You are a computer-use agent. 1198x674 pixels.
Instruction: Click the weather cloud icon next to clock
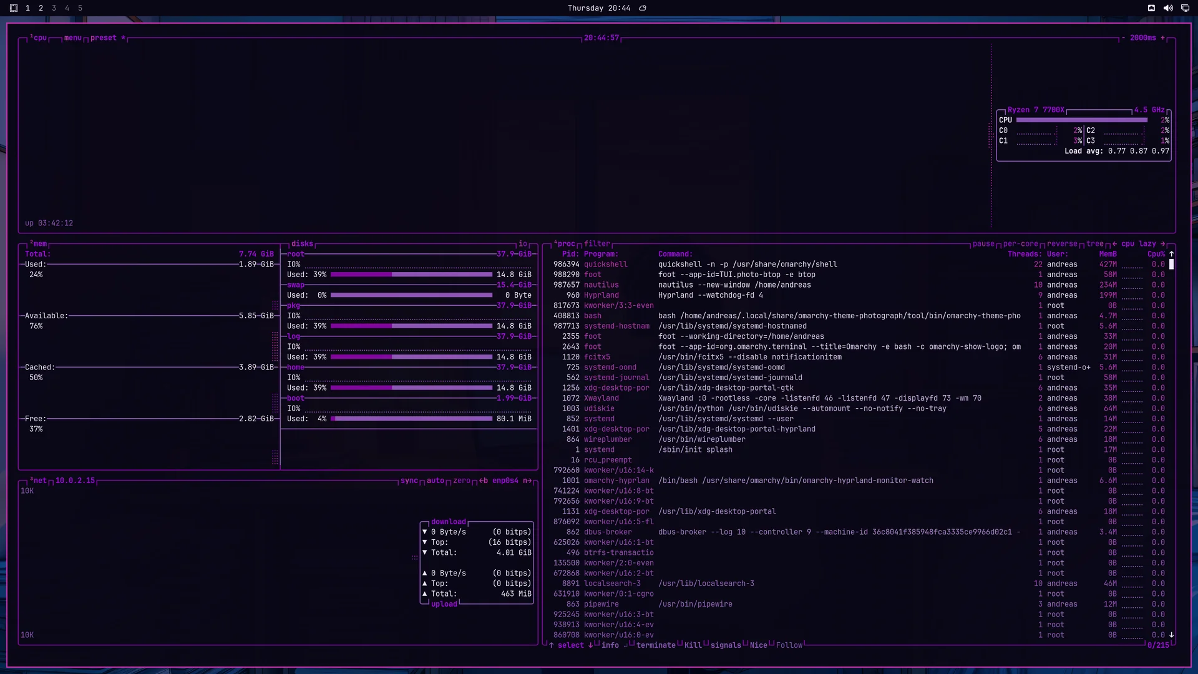643,8
